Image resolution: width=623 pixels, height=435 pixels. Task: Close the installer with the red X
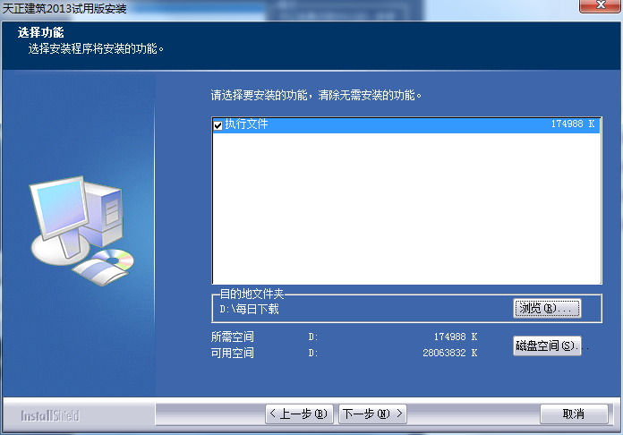pyautogui.click(x=598, y=7)
